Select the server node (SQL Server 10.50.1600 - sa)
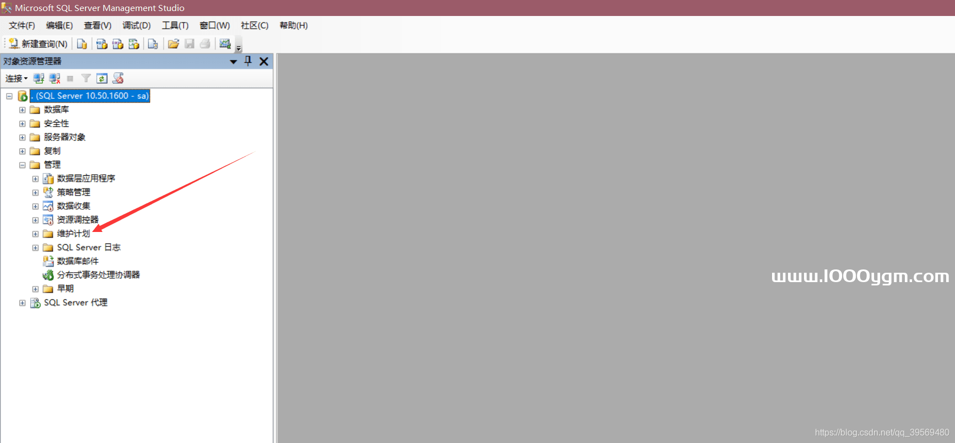The image size is (955, 443). click(x=90, y=96)
